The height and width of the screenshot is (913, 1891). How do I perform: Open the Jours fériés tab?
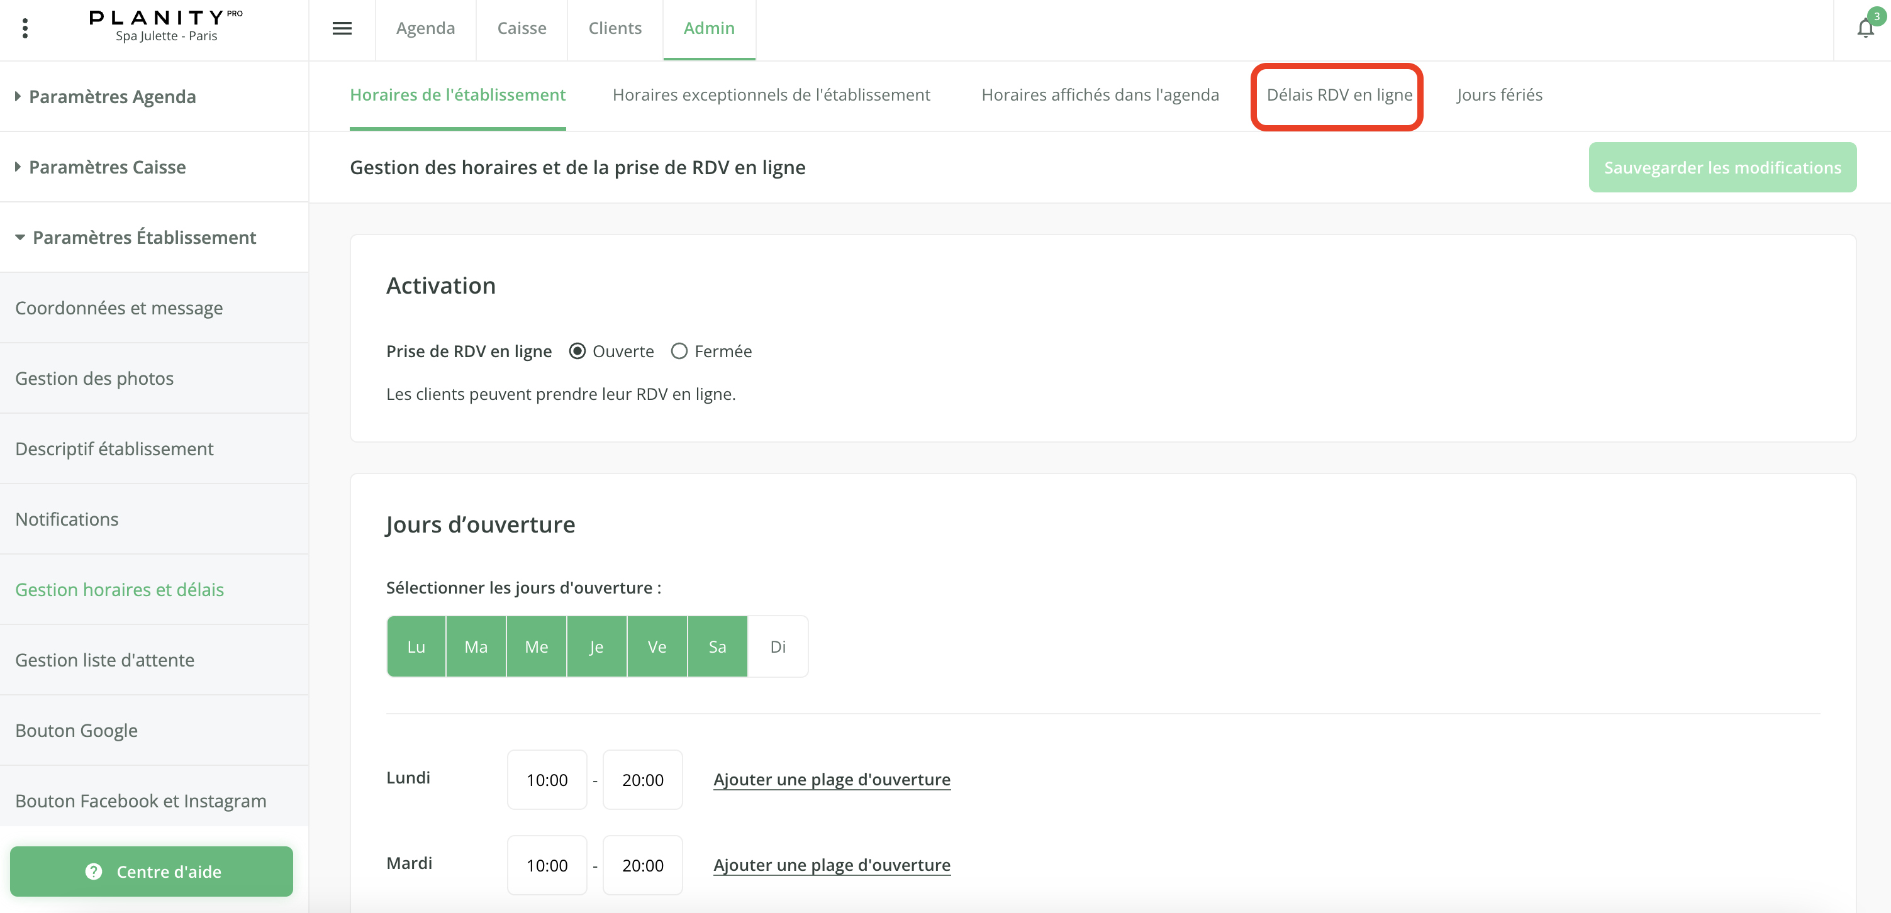click(x=1499, y=96)
